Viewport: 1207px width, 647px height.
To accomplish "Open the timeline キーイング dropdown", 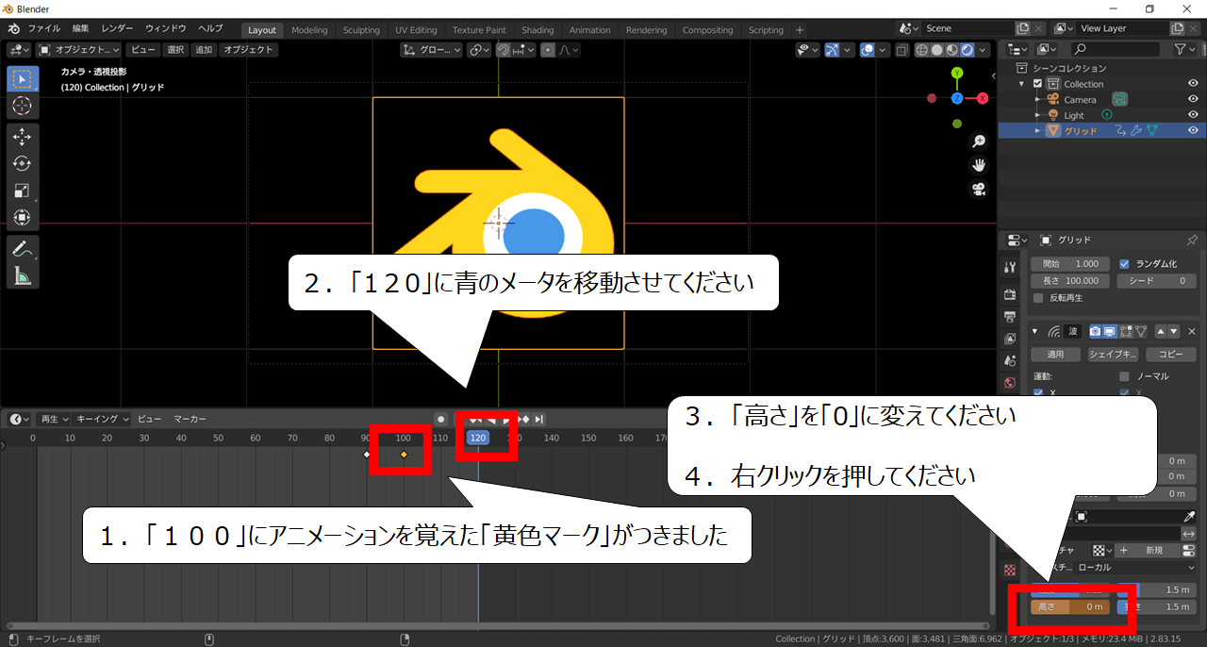I will coord(102,419).
